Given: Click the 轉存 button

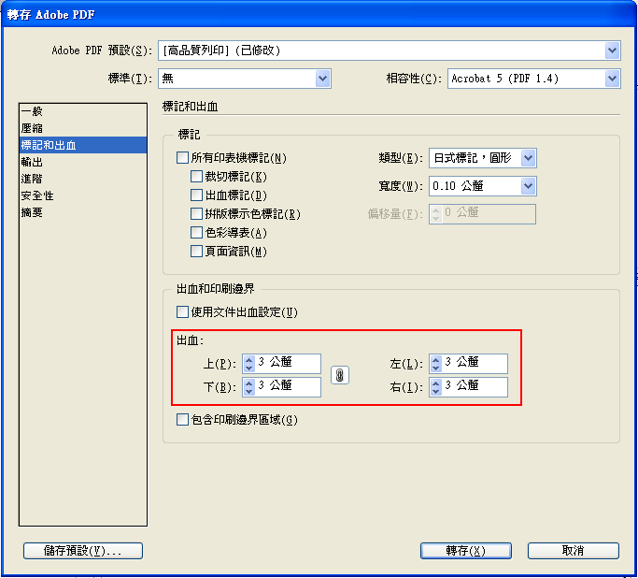Looking at the screenshot, I should 466,551.
